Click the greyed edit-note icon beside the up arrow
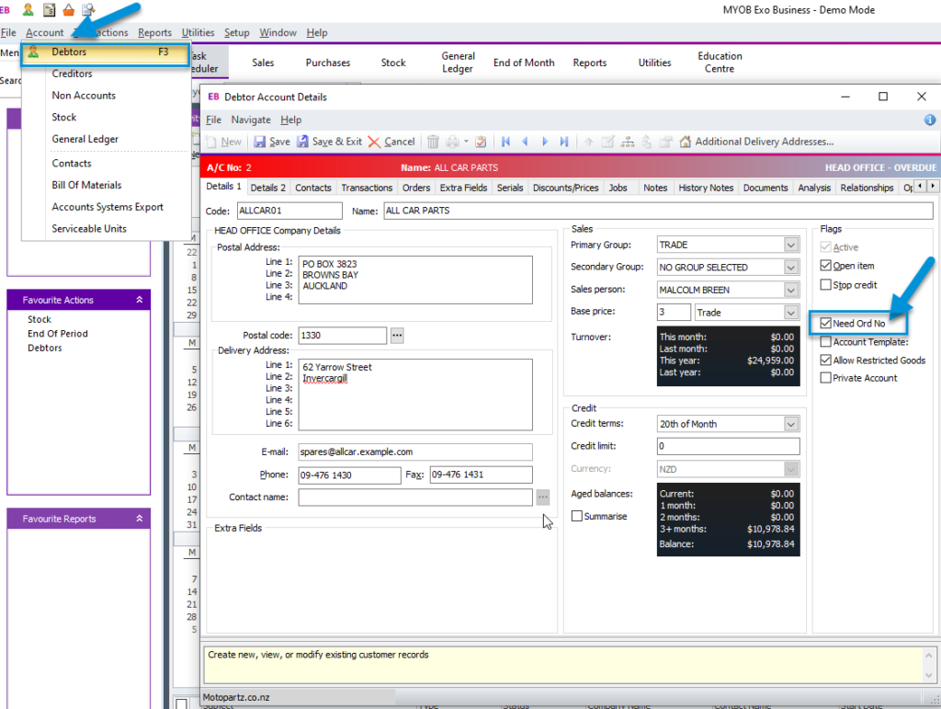Image resolution: width=941 pixels, height=709 pixels. click(608, 142)
